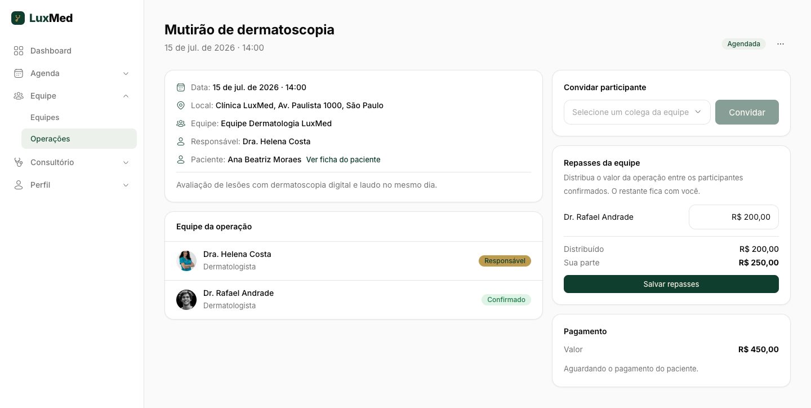Image resolution: width=811 pixels, height=408 pixels.
Task: Collapse the Equipe sidebar section chevron
Action: [126, 96]
